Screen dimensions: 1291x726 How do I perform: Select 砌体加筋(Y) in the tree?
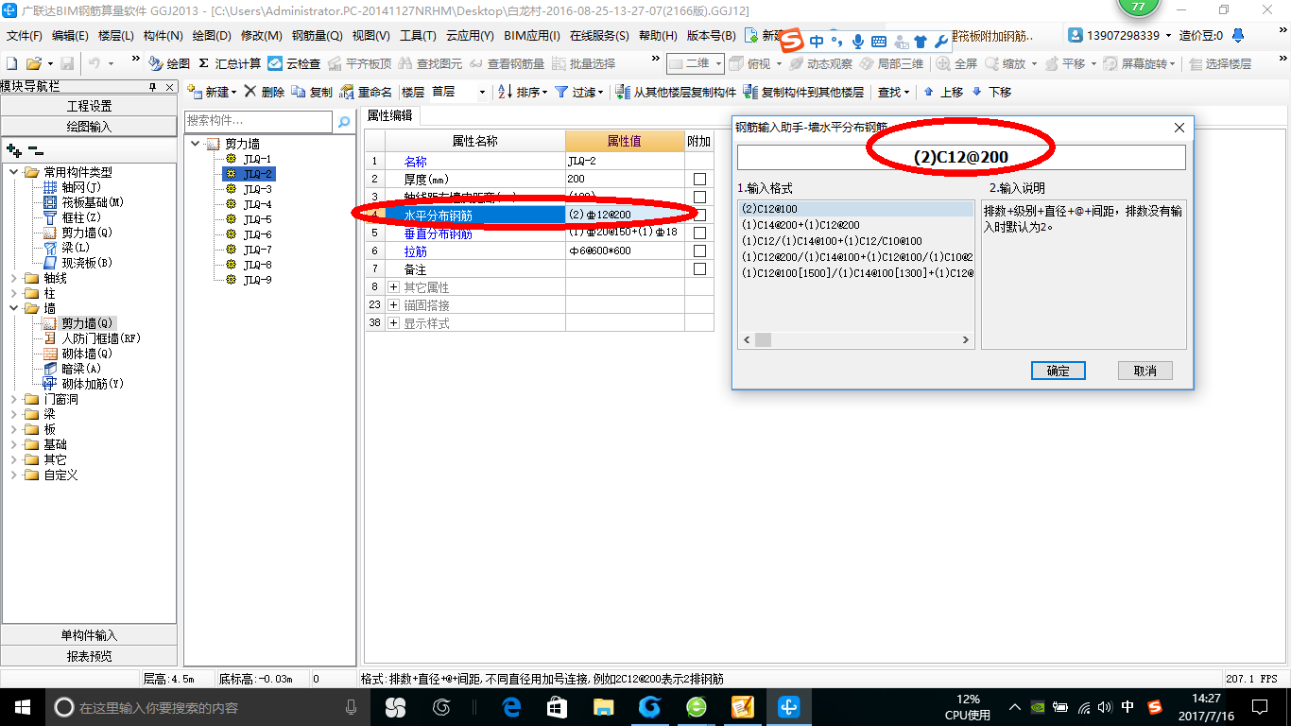click(x=84, y=384)
